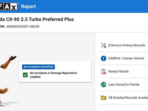The width and height of the screenshot is (148, 111).
Task: Click the VIN number JM3KKCHD2R1148239
Action: tap(22, 26)
